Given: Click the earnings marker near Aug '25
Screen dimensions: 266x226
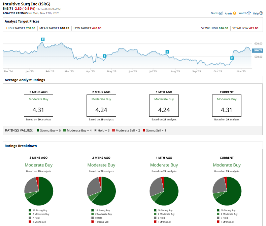Looking at the screenshot, I should pos(167,52).
